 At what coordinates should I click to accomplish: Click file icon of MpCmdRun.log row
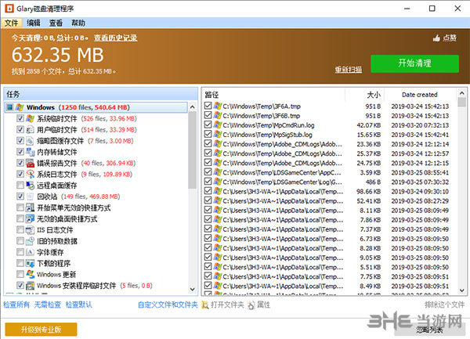218,124
